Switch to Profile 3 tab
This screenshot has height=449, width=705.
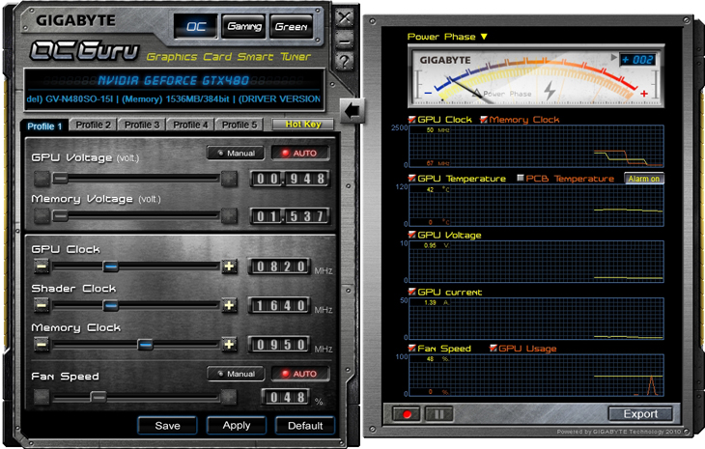[x=142, y=125]
